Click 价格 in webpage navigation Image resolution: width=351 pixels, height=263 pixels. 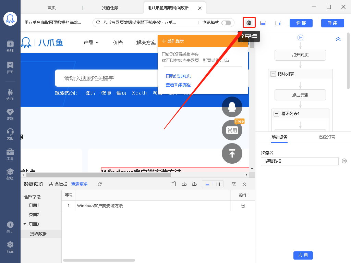[x=118, y=42]
